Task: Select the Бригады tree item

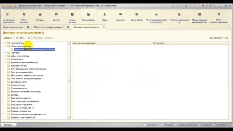Action: [x=15, y=95]
